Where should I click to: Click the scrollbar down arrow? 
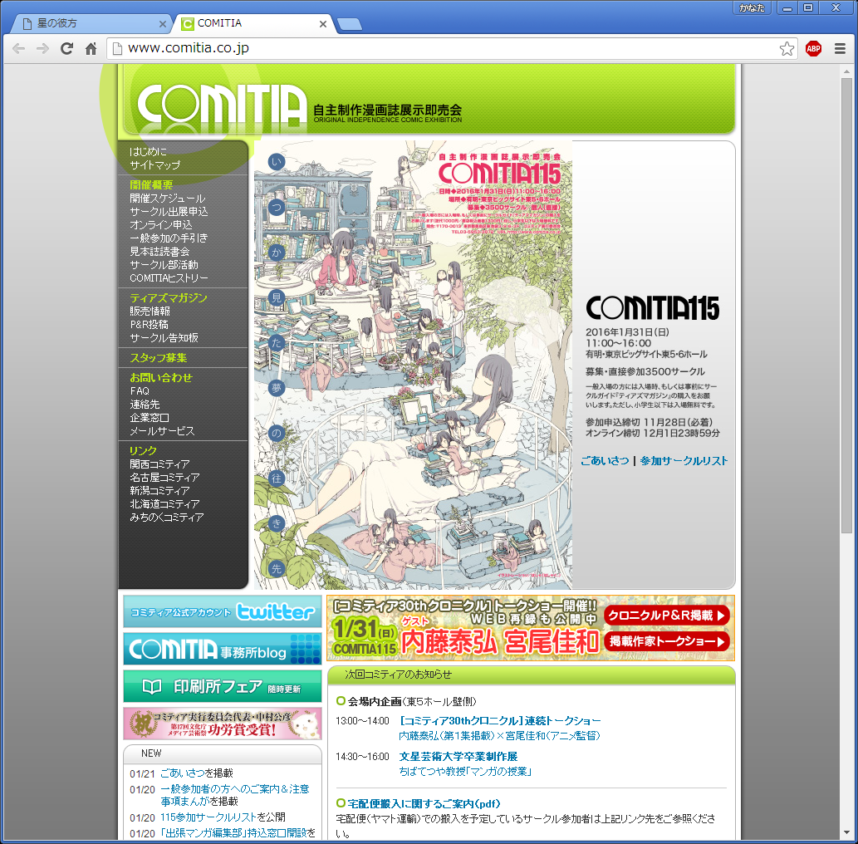(x=846, y=832)
